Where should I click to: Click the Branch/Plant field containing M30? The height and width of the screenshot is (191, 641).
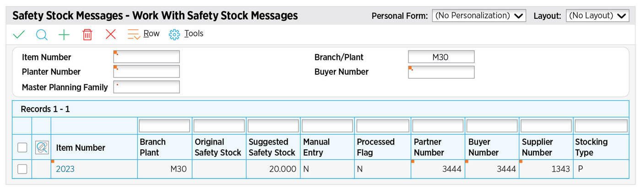[x=441, y=57]
